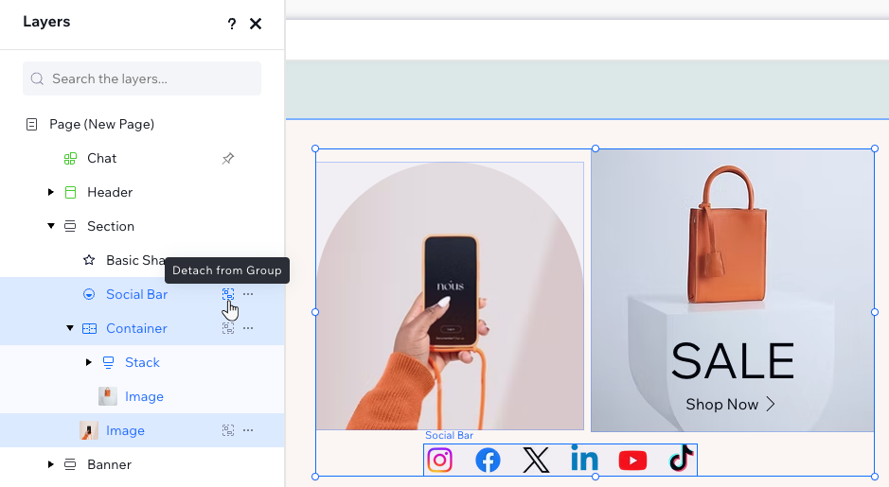
Task: Click the phone Image layer thumbnail
Action: (x=89, y=430)
